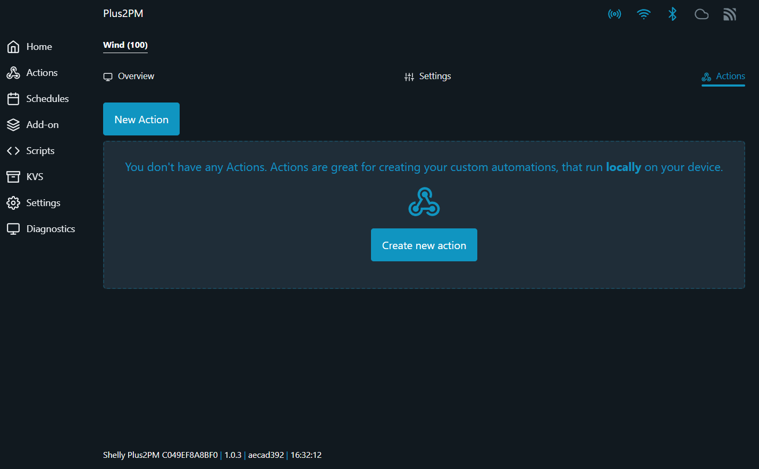The height and width of the screenshot is (469, 759).
Task: Click the Home house icon in sidebar
Action: click(x=13, y=47)
